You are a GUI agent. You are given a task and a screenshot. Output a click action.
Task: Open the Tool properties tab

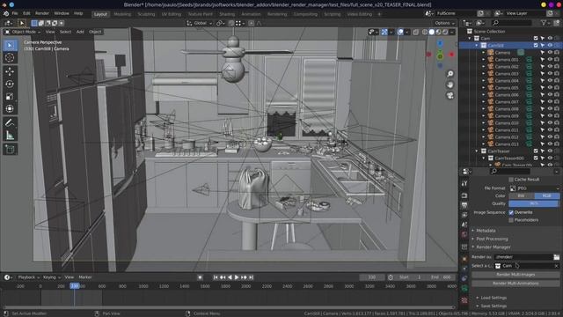(x=464, y=183)
